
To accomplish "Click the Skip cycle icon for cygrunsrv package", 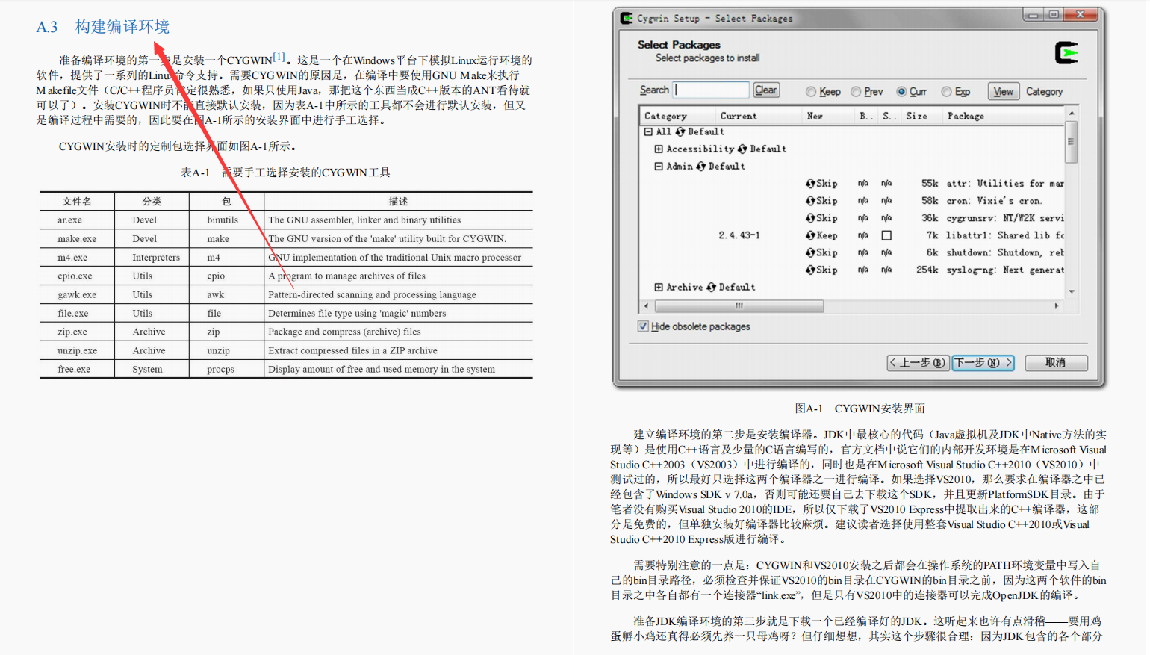I will coord(810,217).
